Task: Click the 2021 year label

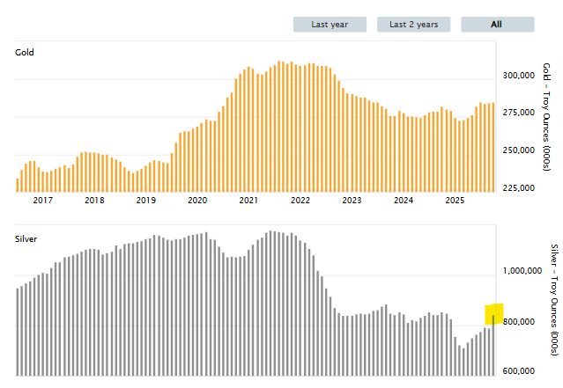Action: [x=248, y=201]
